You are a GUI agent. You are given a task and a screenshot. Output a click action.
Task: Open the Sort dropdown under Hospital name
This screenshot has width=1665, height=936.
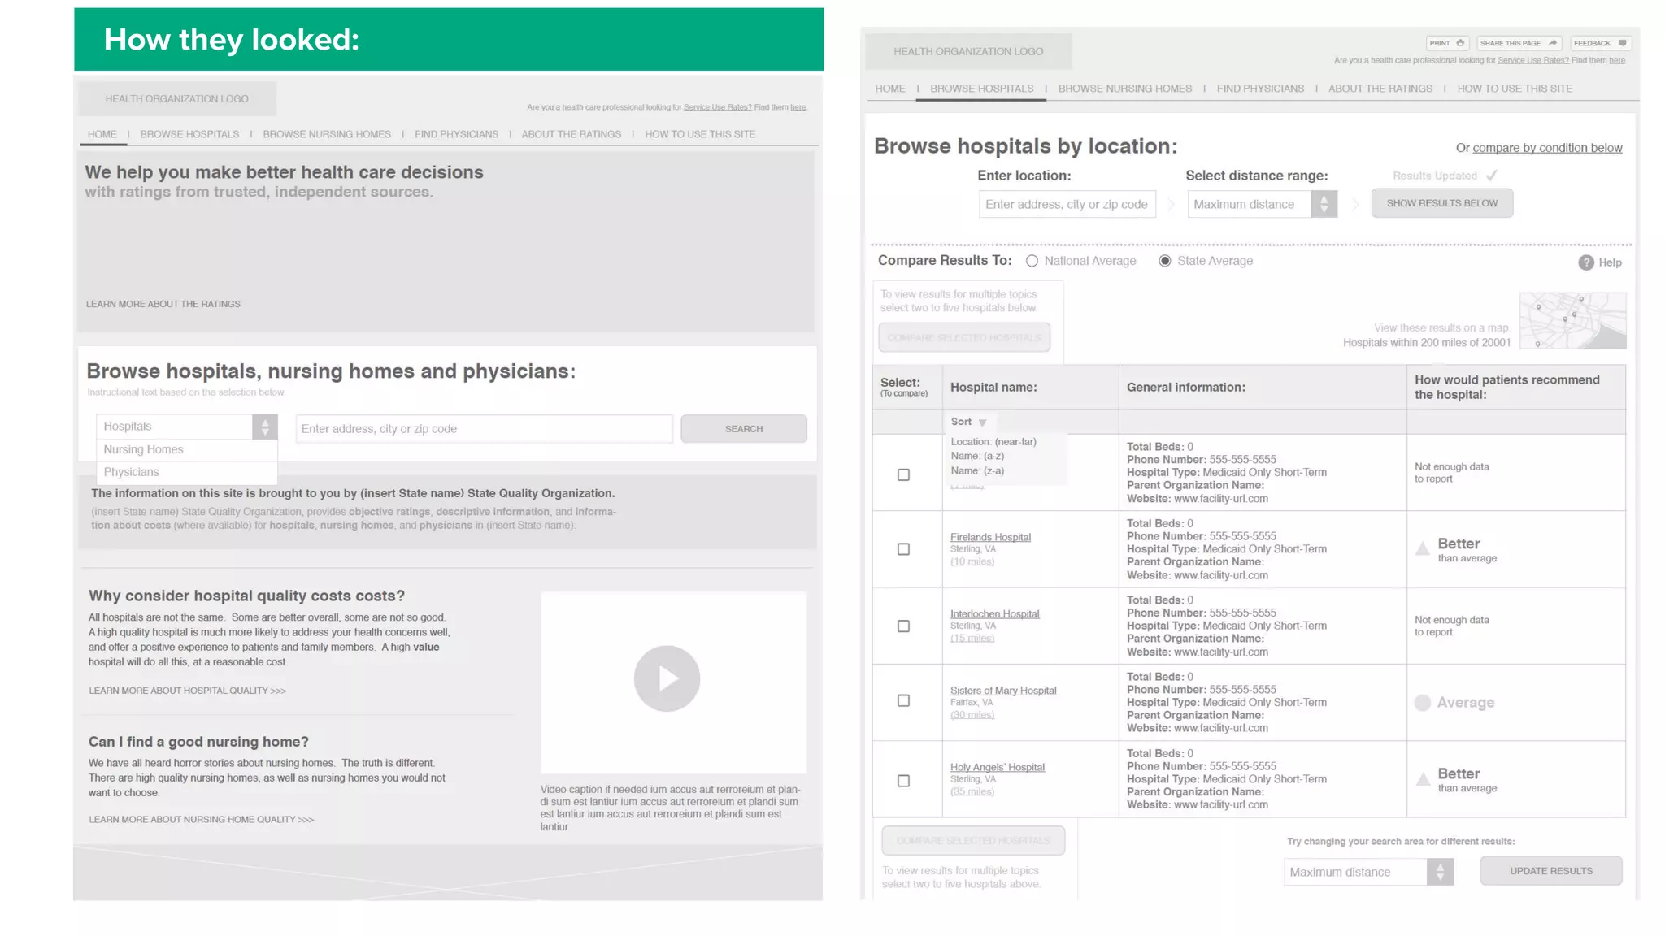coord(982,422)
